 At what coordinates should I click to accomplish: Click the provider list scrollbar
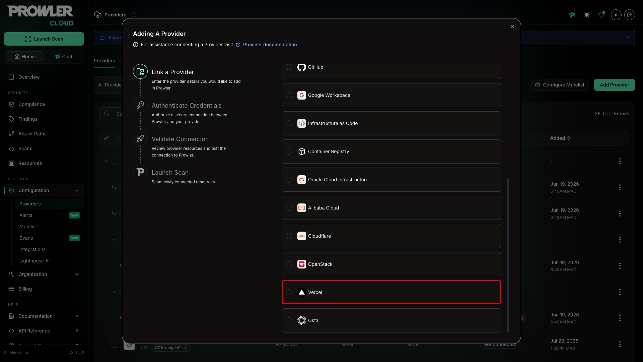tap(508, 255)
